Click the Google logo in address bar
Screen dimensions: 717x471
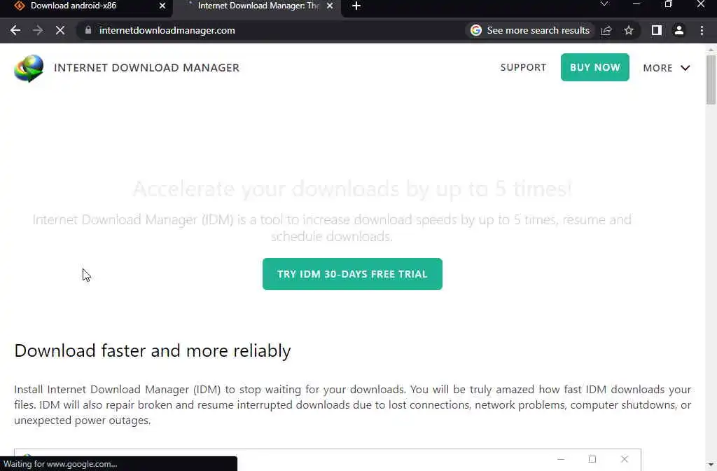[476, 30]
